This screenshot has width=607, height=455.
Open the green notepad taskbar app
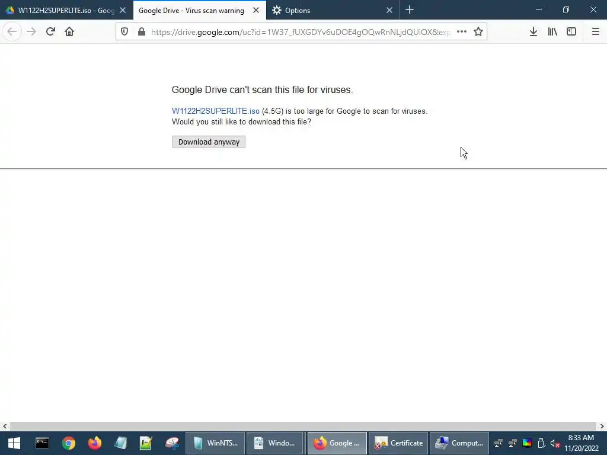[146, 443]
